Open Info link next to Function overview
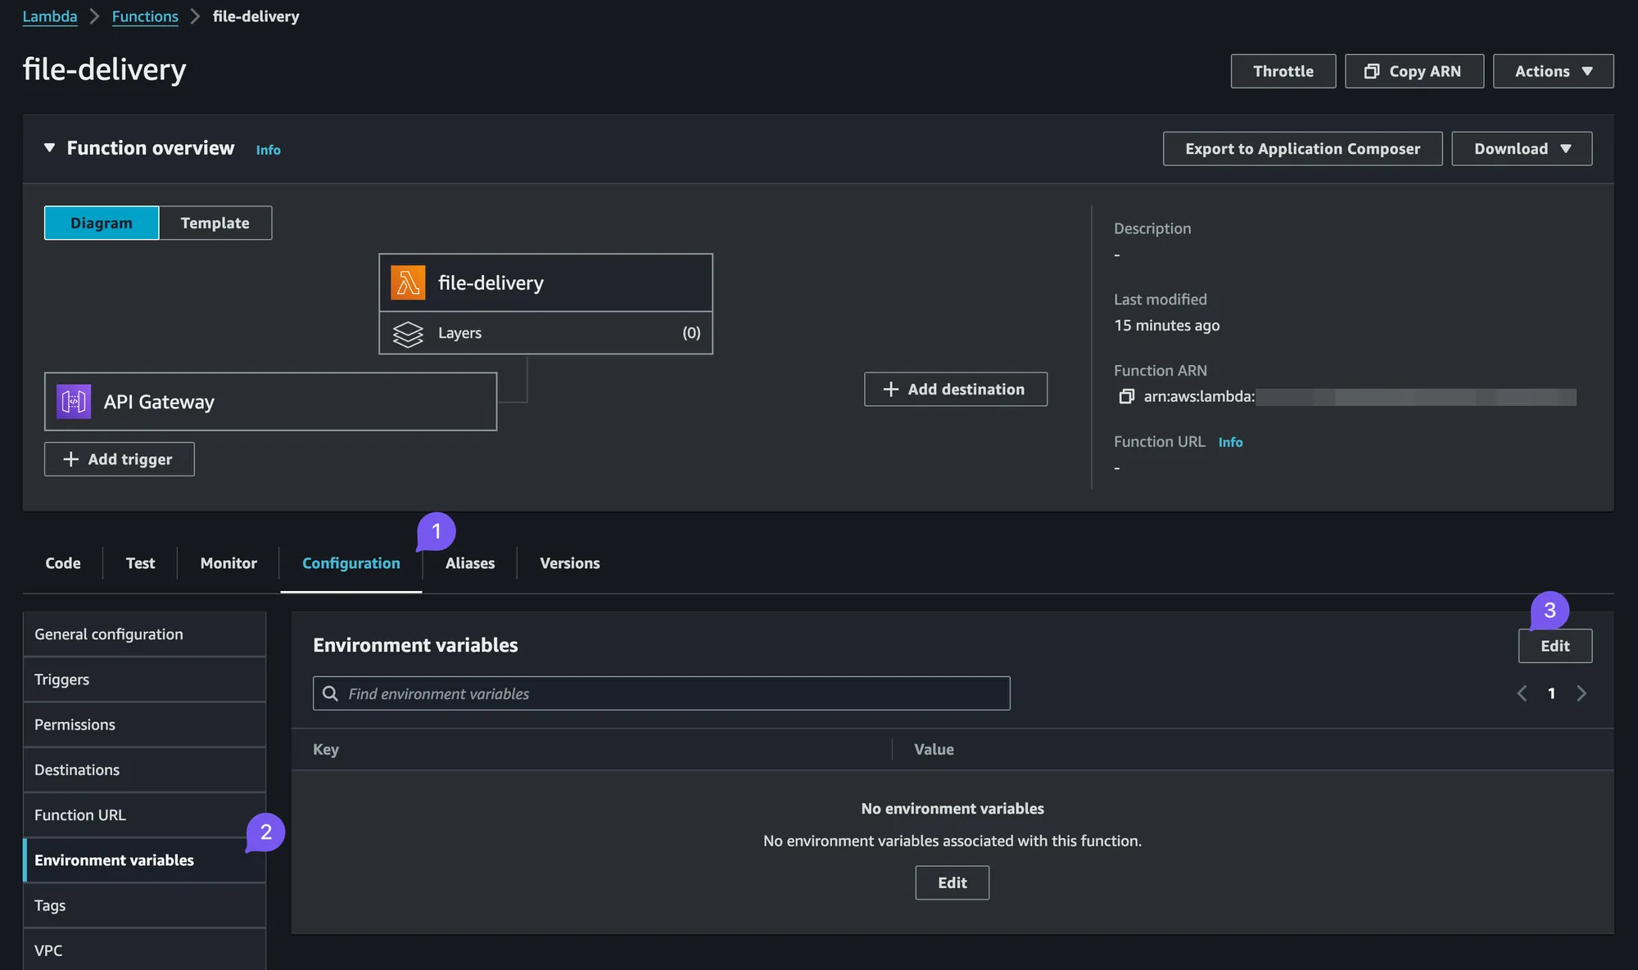The height and width of the screenshot is (970, 1638). tap(268, 150)
